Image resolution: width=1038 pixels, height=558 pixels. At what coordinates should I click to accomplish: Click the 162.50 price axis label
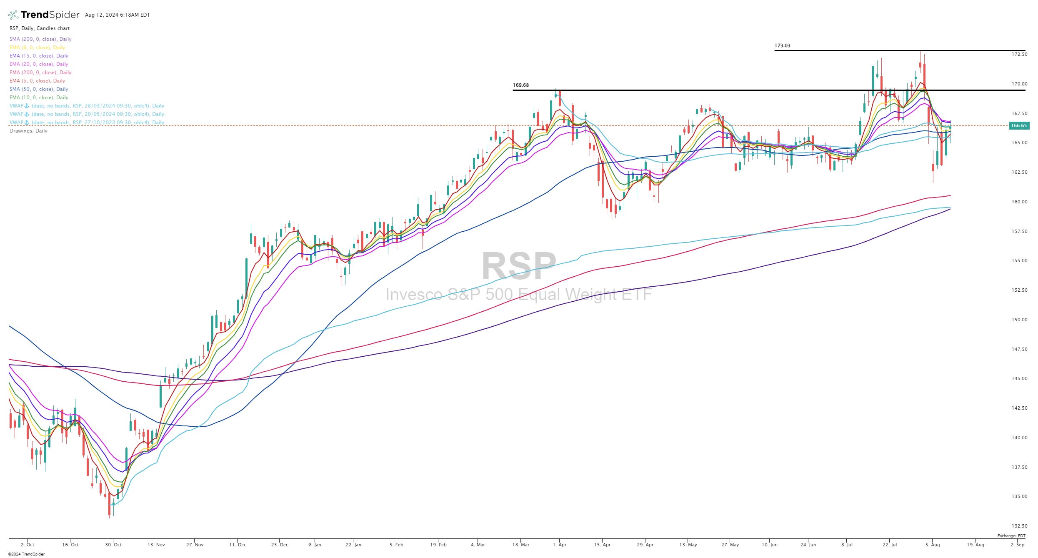pyautogui.click(x=1019, y=172)
